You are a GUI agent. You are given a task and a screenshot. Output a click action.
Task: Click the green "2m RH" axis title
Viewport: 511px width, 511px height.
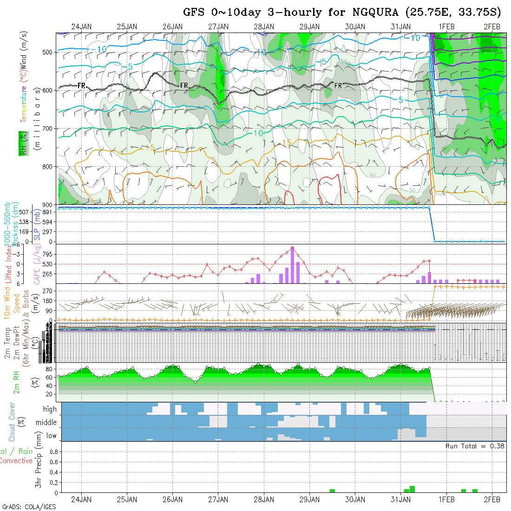point(16,382)
